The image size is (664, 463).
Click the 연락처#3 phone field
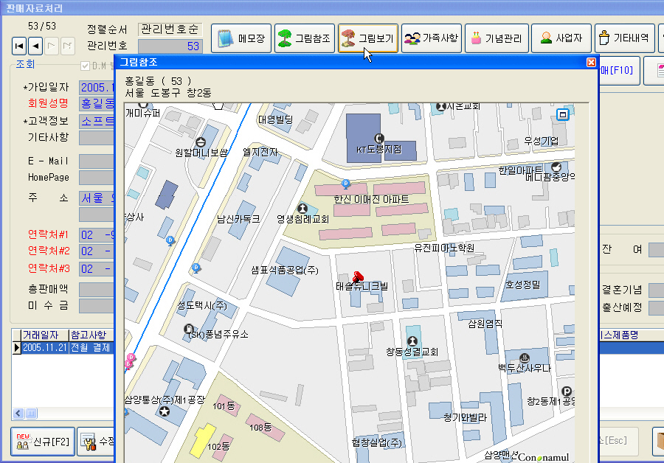click(x=97, y=269)
